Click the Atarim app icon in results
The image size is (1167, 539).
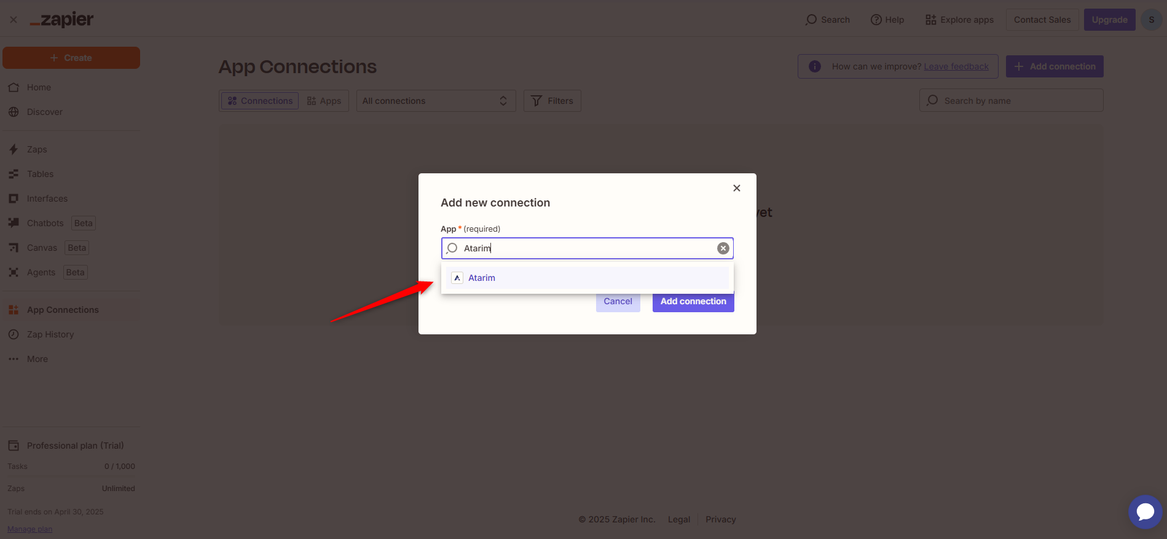(x=457, y=278)
